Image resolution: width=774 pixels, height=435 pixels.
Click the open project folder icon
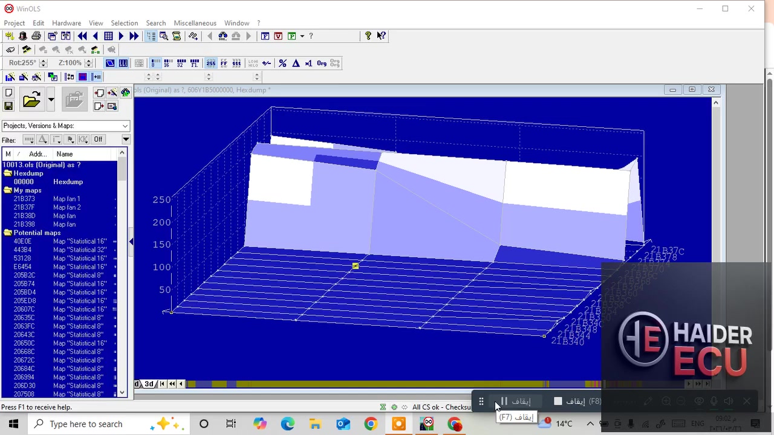click(x=31, y=99)
